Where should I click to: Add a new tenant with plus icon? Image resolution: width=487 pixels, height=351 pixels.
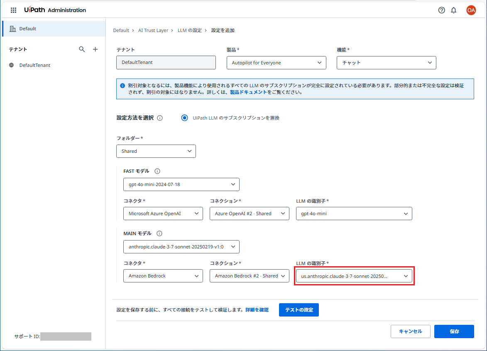[x=95, y=49]
